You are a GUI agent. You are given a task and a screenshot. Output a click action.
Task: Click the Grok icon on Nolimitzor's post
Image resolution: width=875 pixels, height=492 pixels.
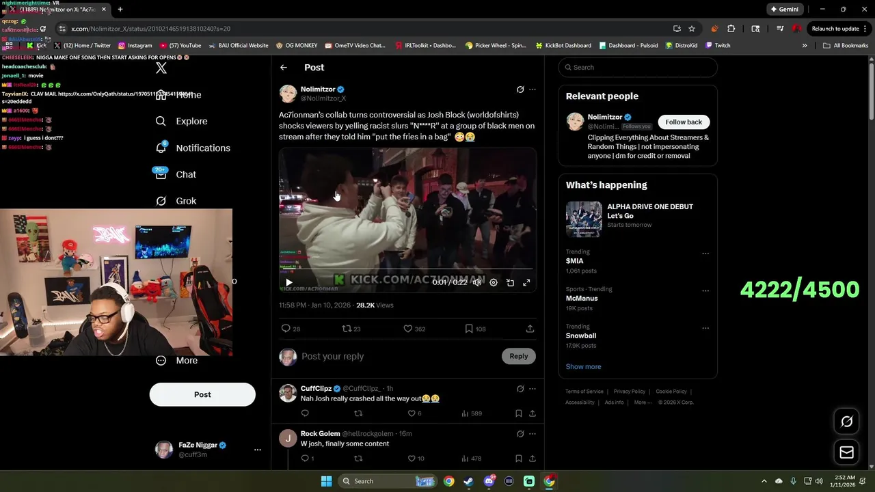520,90
